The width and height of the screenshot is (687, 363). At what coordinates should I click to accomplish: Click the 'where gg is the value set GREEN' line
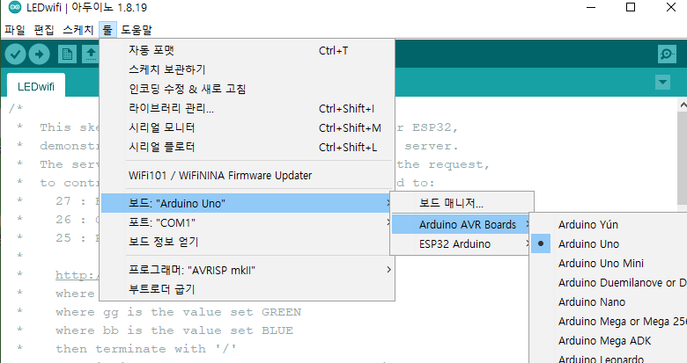178,312
